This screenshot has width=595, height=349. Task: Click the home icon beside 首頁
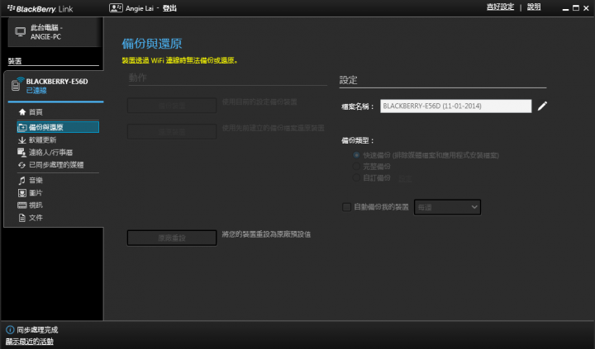click(x=22, y=111)
